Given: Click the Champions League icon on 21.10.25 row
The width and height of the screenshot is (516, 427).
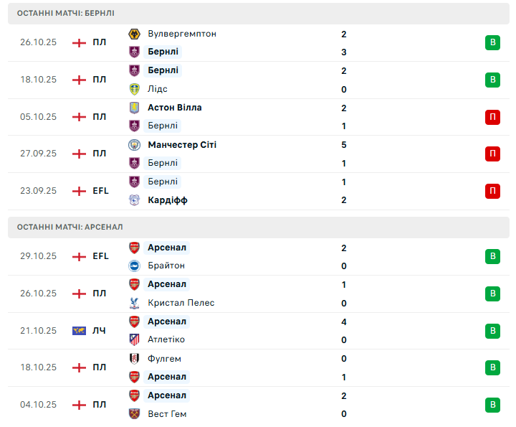Looking at the screenshot, I should pyautogui.click(x=79, y=331).
